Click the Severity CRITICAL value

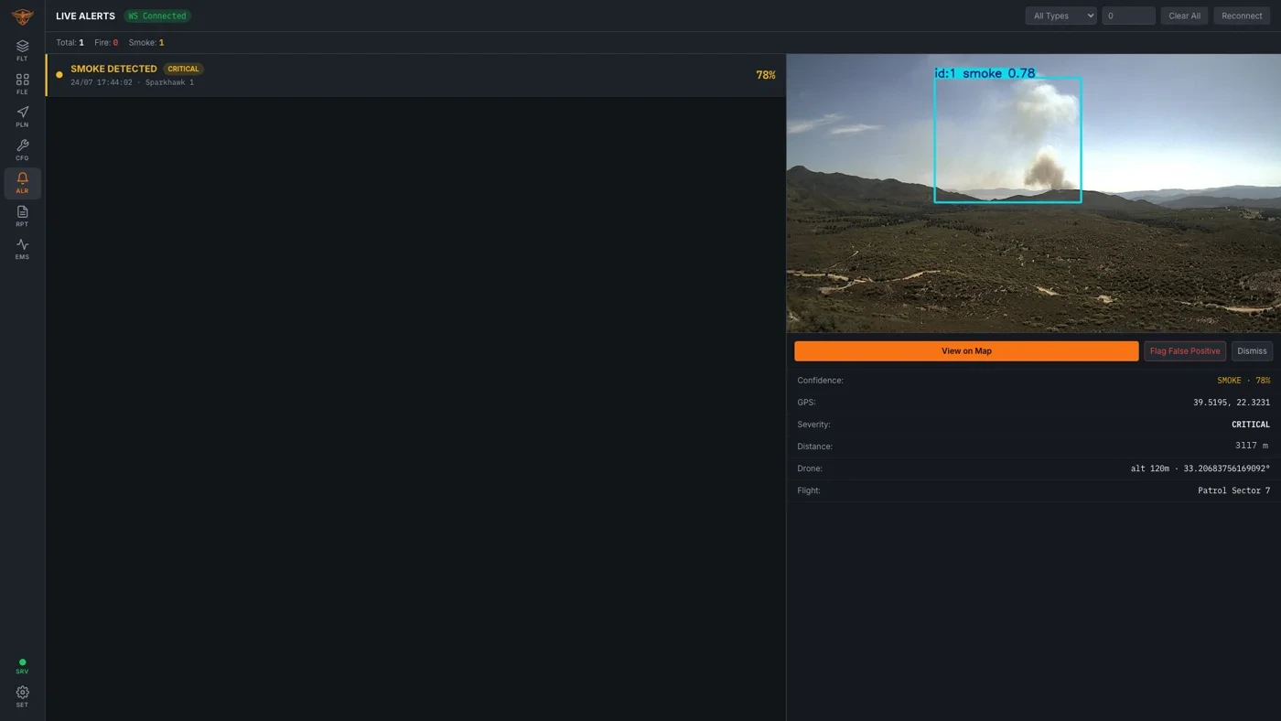click(x=1251, y=425)
